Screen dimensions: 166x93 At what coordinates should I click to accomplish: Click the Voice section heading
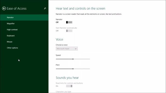pos(59,40)
